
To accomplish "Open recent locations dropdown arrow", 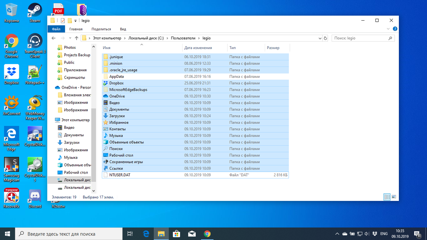I will pos(70,38).
